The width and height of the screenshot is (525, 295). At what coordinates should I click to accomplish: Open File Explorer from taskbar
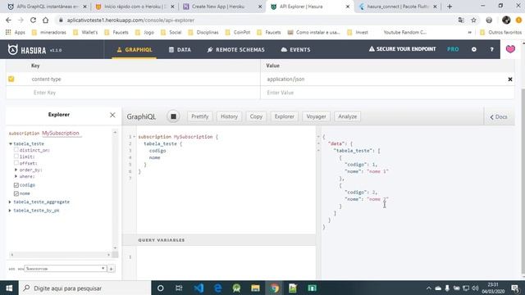coord(255,288)
